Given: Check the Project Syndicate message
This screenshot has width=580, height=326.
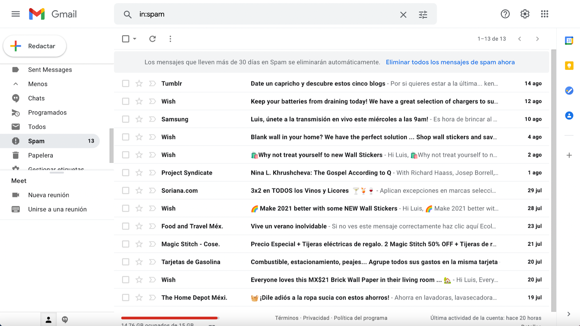Looking at the screenshot, I should (126, 173).
